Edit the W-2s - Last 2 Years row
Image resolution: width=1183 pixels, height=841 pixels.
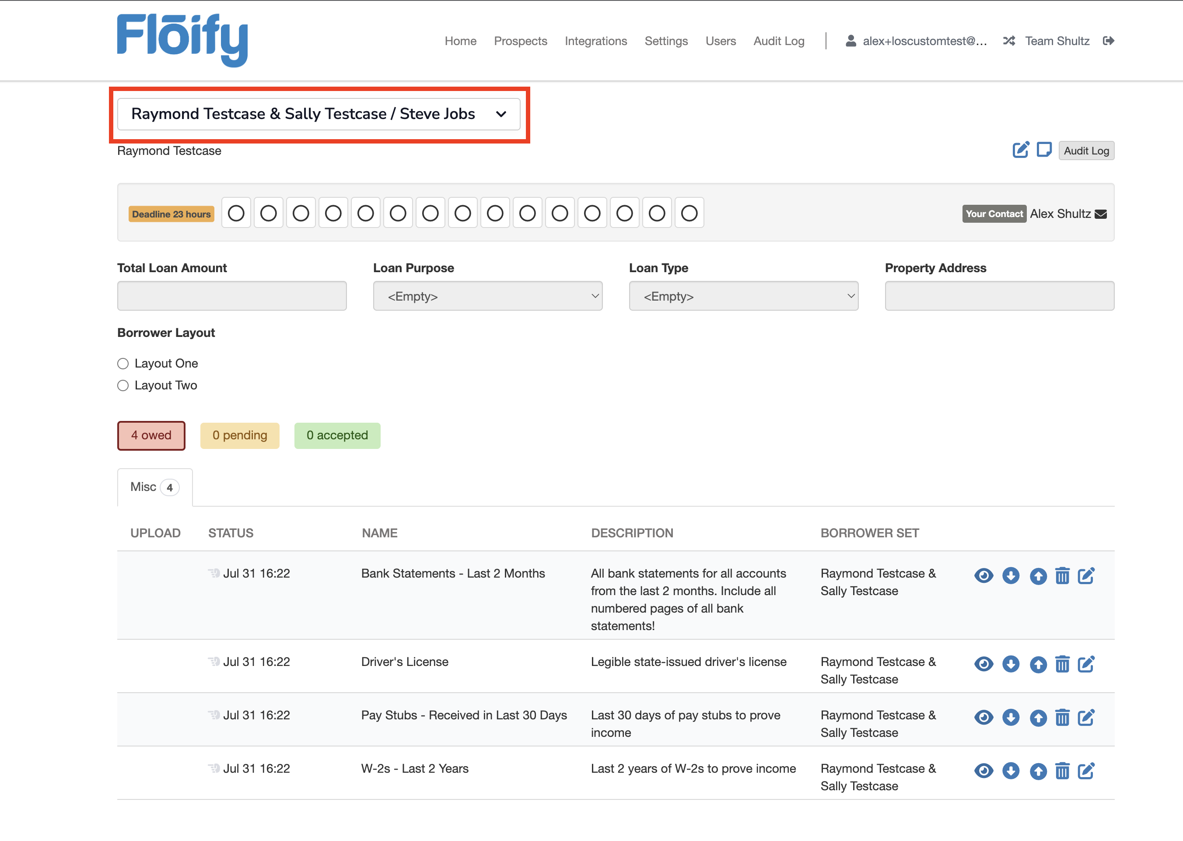coord(1086,771)
